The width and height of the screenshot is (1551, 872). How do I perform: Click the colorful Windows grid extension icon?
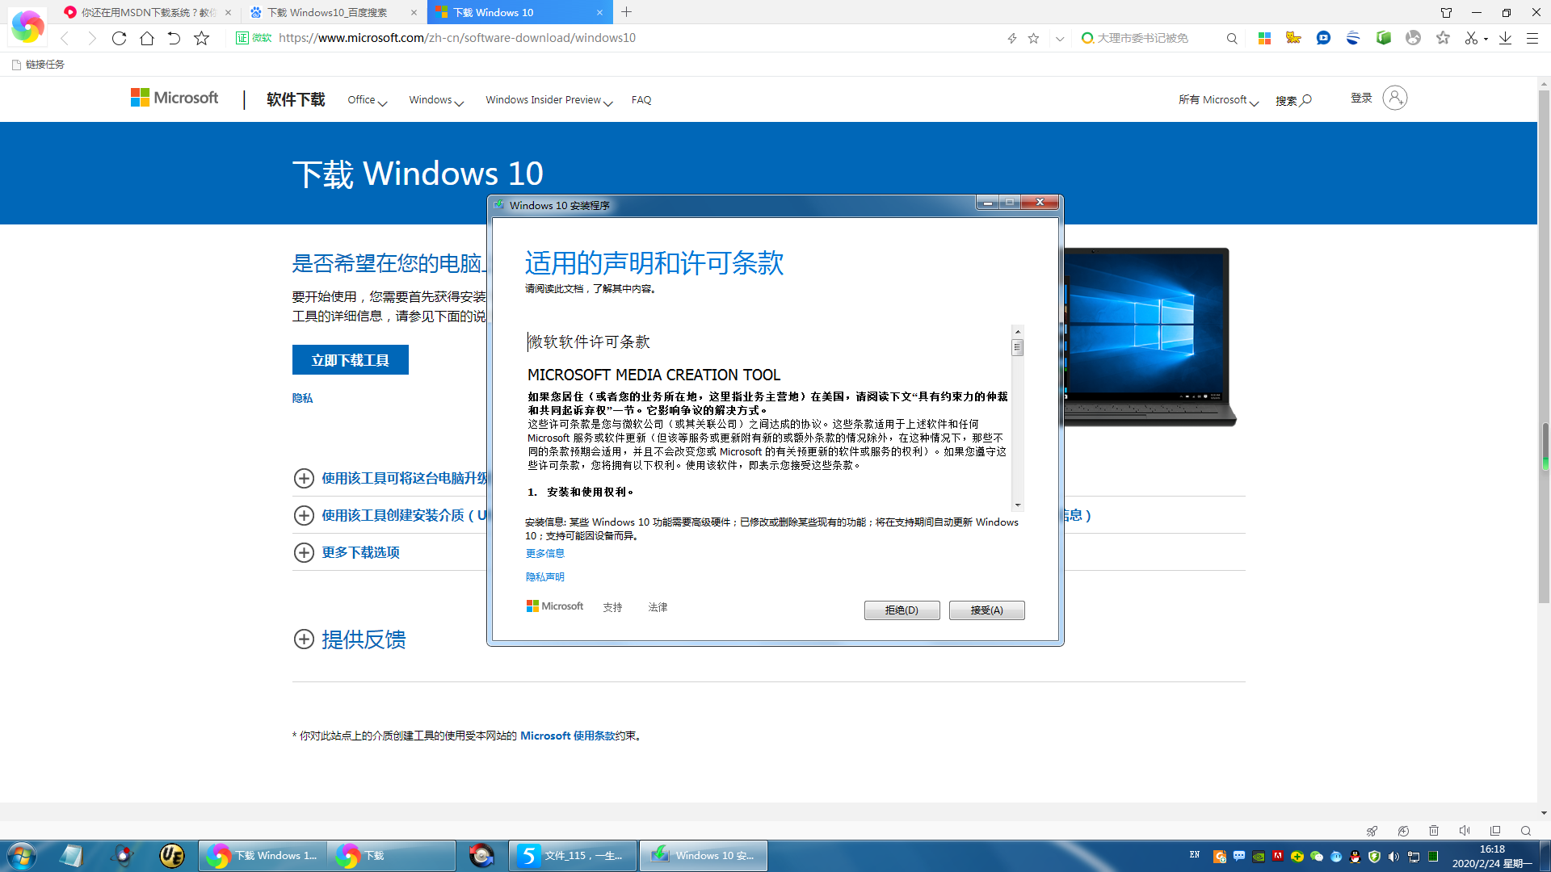point(1264,38)
